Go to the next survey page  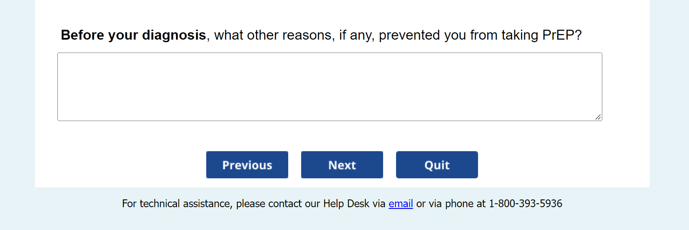[x=342, y=165]
